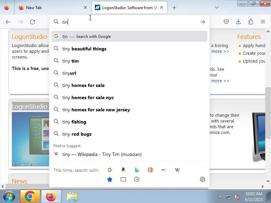This screenshot has height=203, width=271.
Task: Open Windows Explorer from taskbar
Action: point(72,197)
